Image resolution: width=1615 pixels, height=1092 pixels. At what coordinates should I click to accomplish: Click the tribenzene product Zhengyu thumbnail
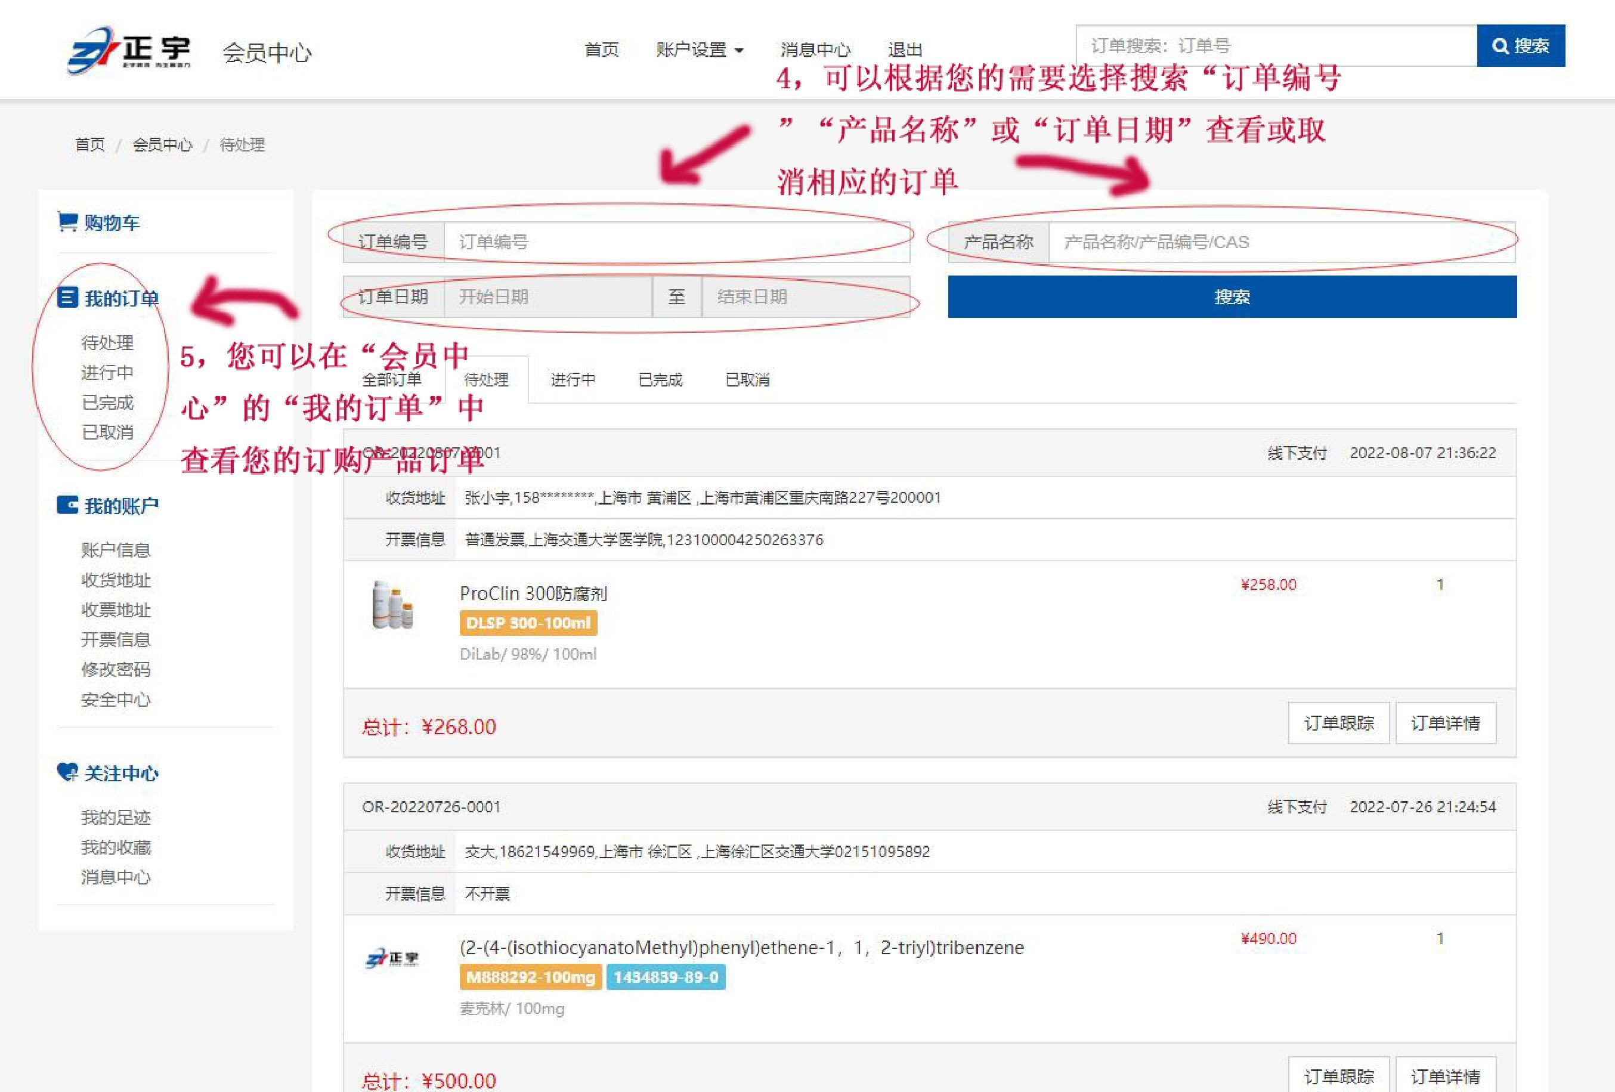[x=392, y=959]
